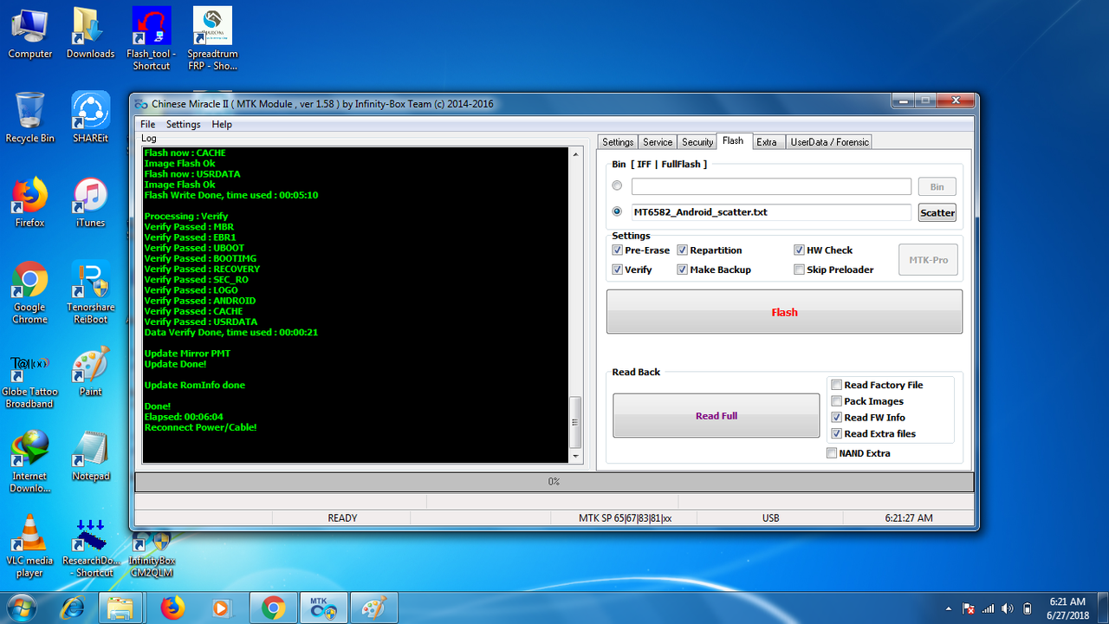Open the Settings menu
Viewport: 1109px width, 624px height.
[x=183, y=125]
